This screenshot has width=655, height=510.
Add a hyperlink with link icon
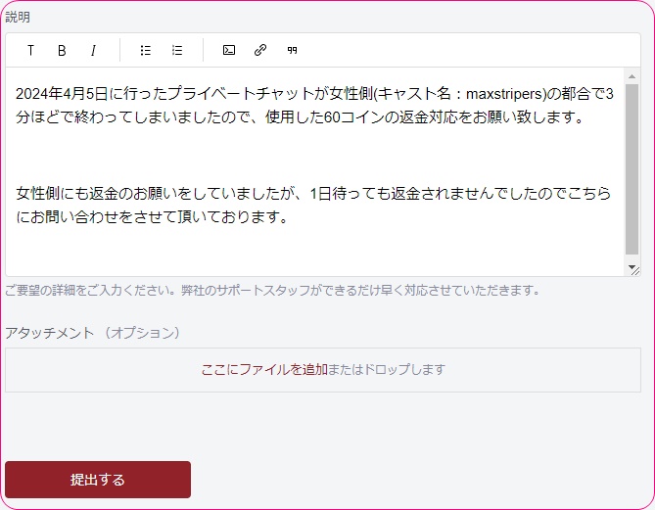[260, 50]
